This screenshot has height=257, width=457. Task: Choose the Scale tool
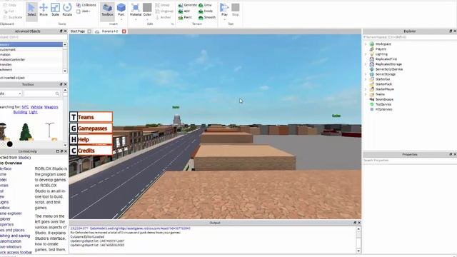point(55,9)
